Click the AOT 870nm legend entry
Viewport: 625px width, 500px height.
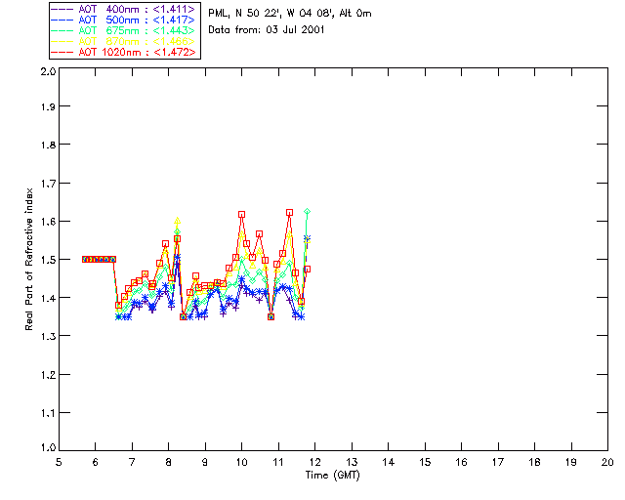pos(123,41)
